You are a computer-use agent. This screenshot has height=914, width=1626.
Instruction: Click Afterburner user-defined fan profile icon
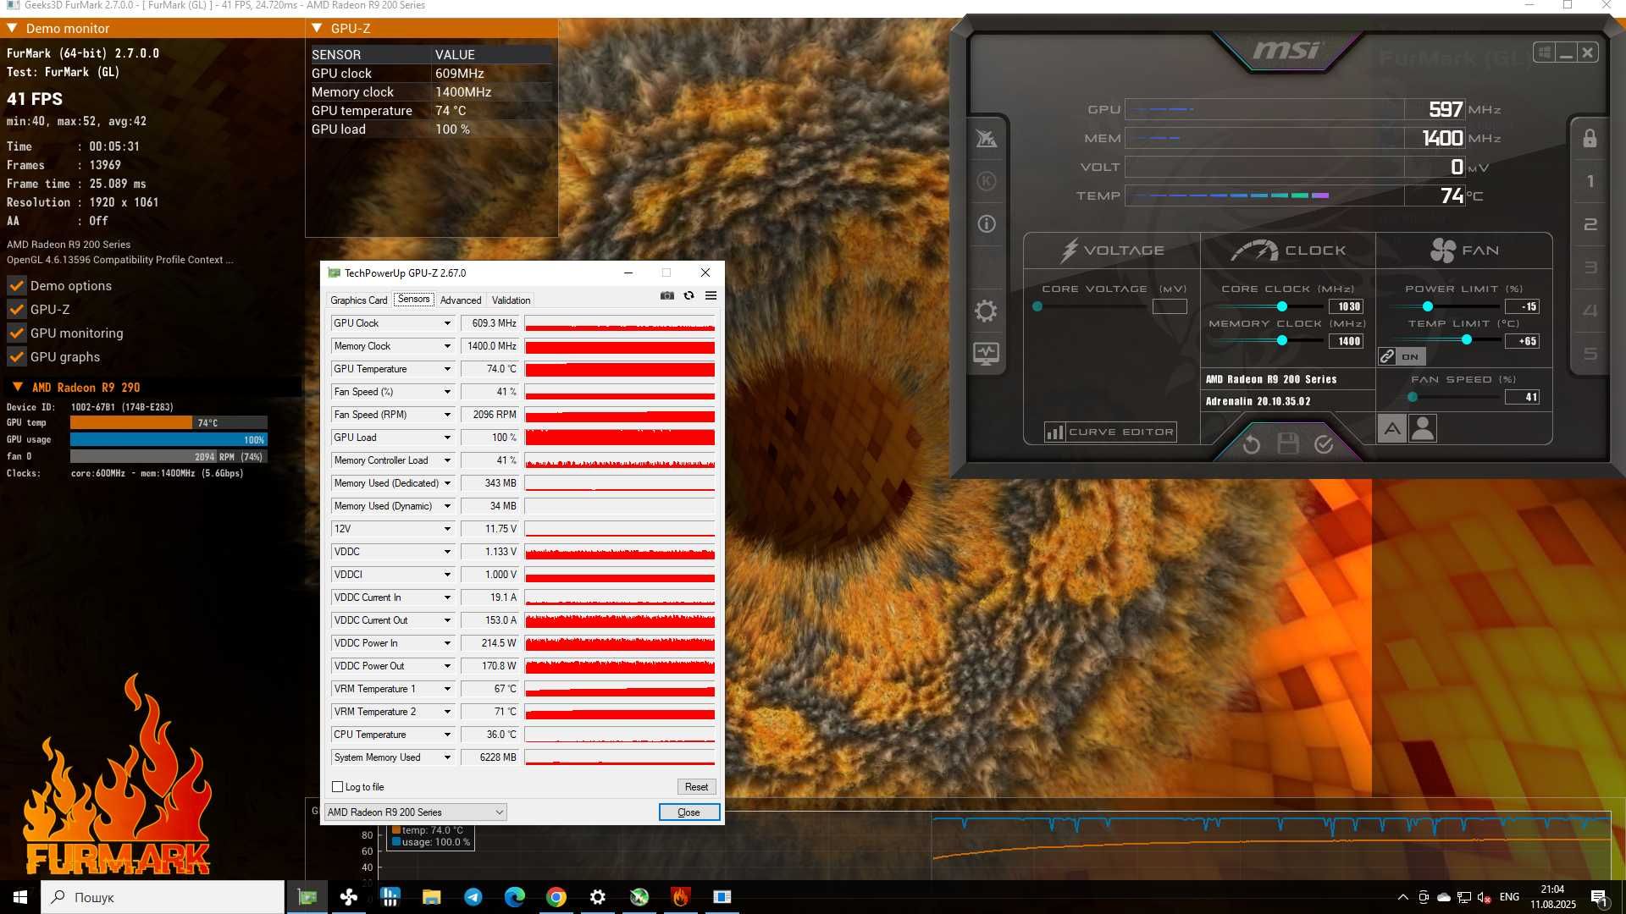point(1423,429)
